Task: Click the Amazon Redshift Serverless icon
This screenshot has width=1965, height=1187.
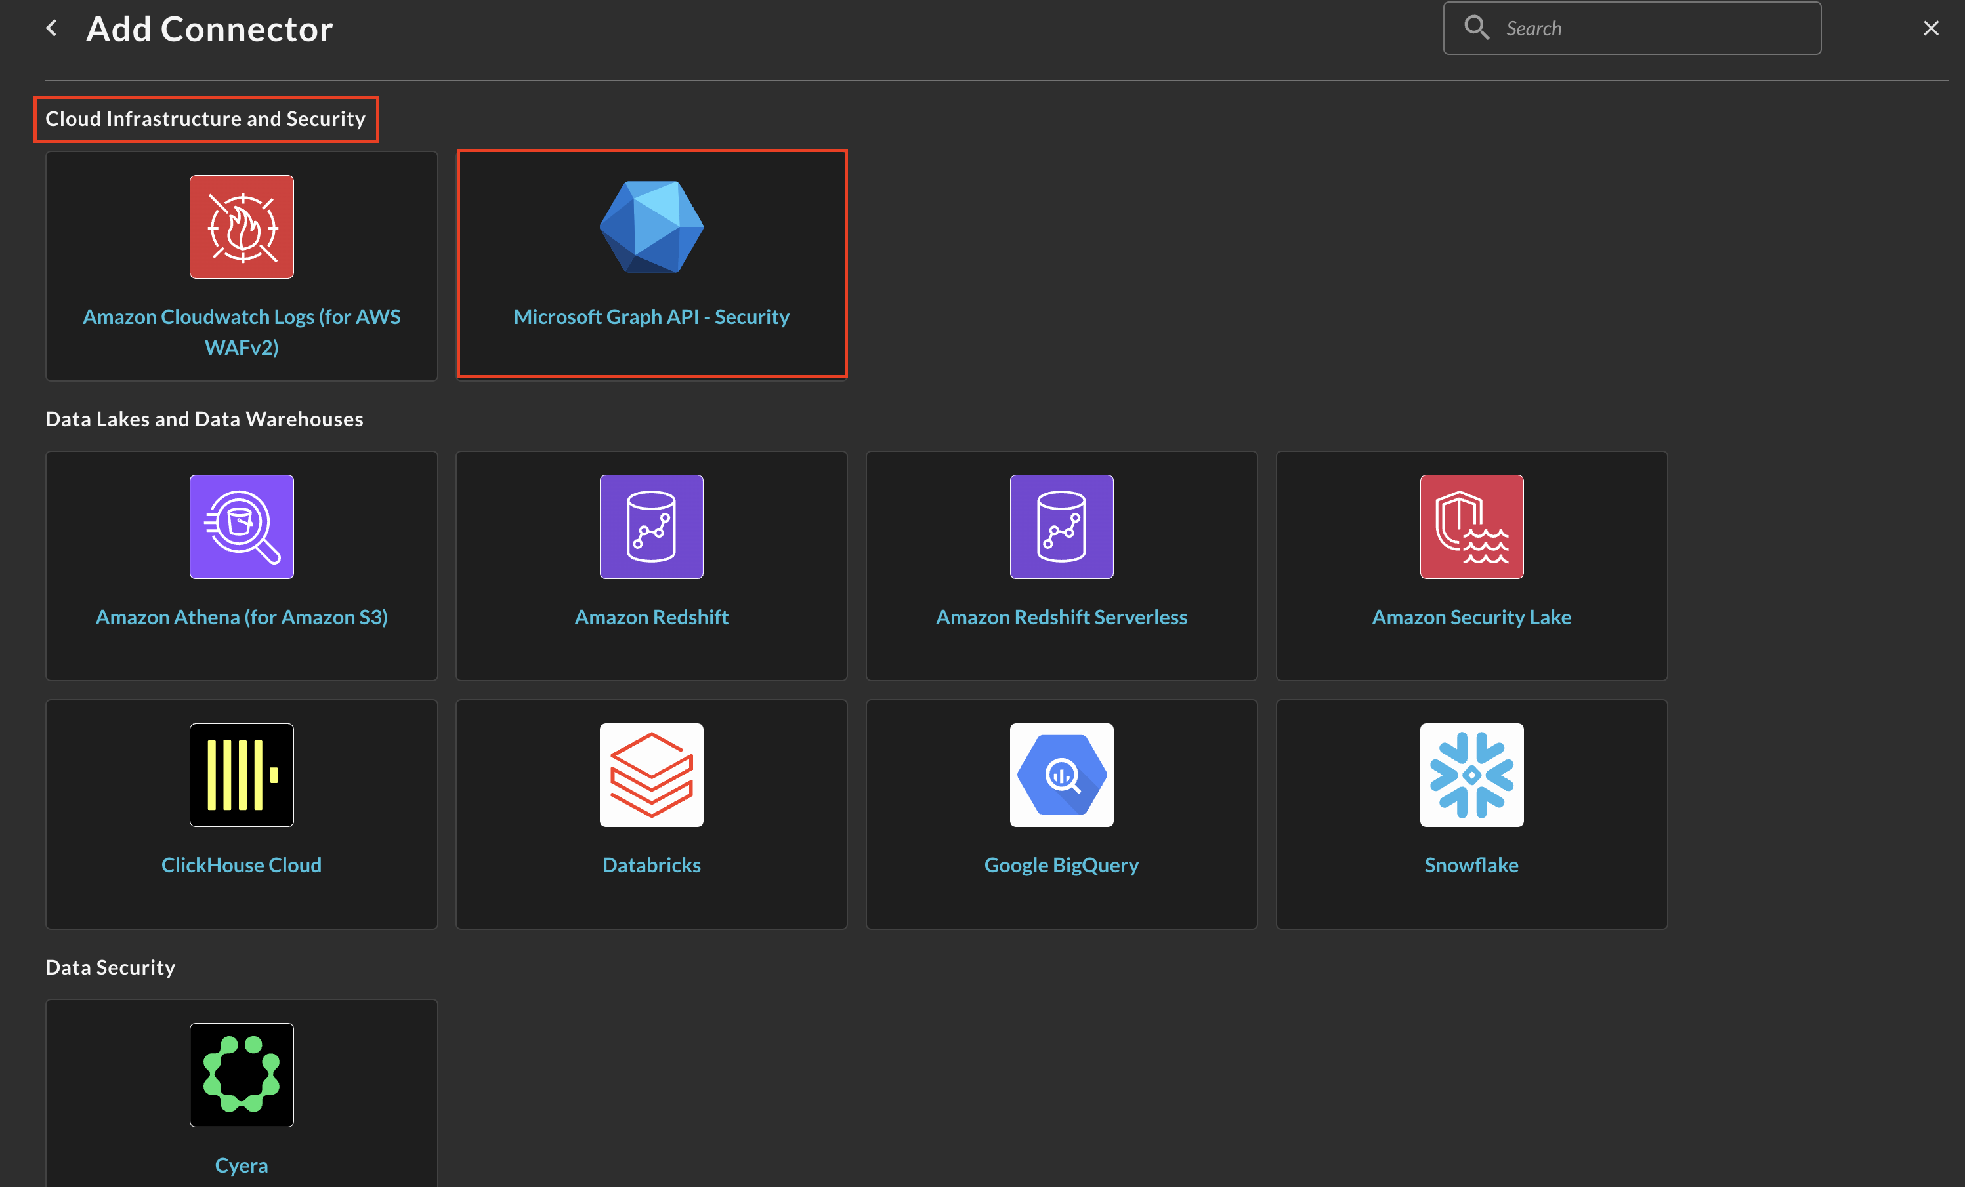Action: pyautogui.click(x=1061, y=527)
